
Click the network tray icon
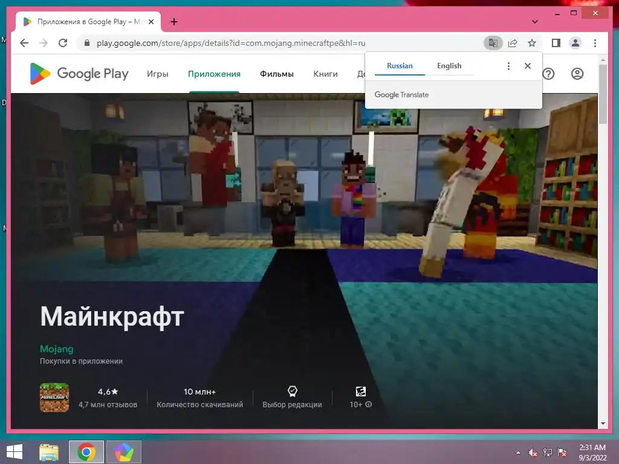548,453
